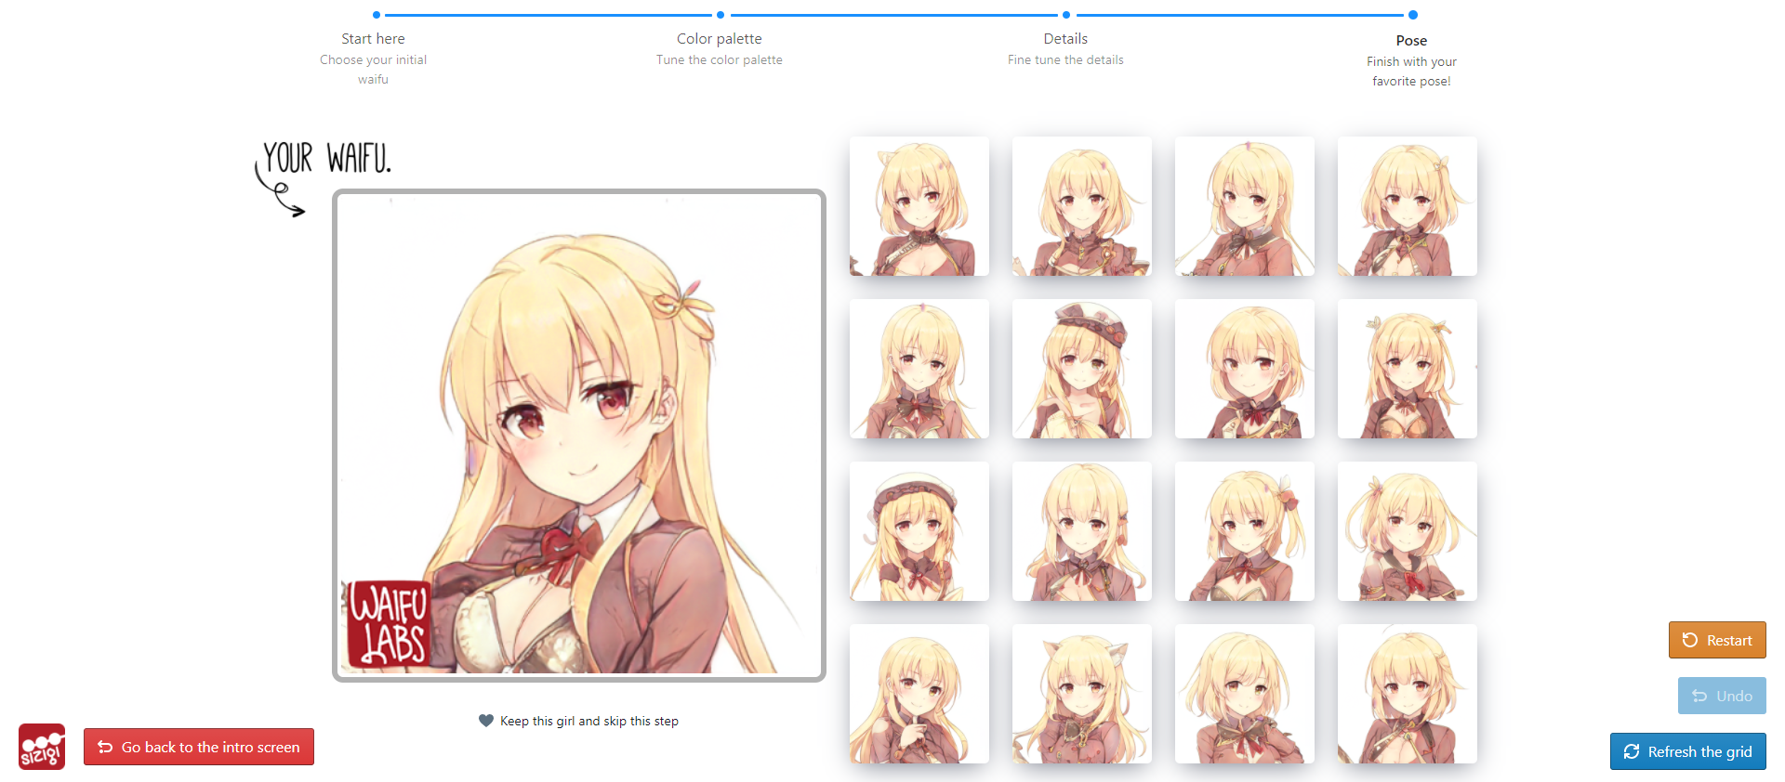Screen dimensions: 1785x782
Task: Pick the second pose in the third row
Action: click(1082, 531)
